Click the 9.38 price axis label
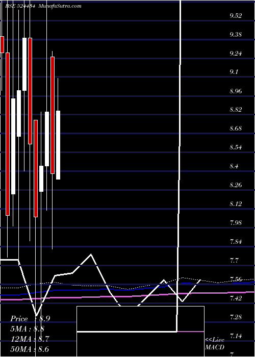 (236, 35)
